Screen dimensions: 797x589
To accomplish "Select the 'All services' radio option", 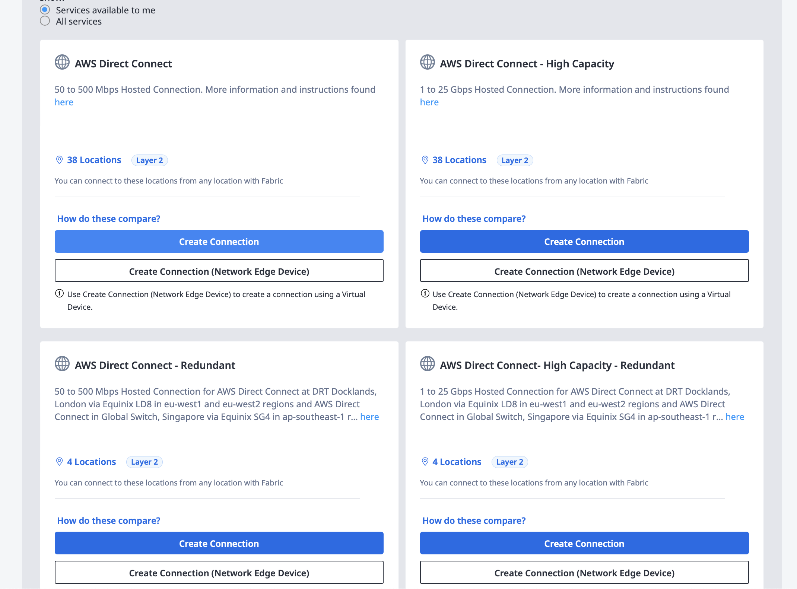I will (x=45, y=21).
